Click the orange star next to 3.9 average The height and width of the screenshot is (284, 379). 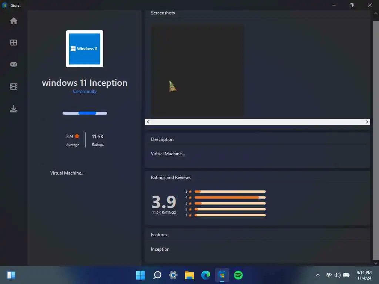(x=77, y=136)
